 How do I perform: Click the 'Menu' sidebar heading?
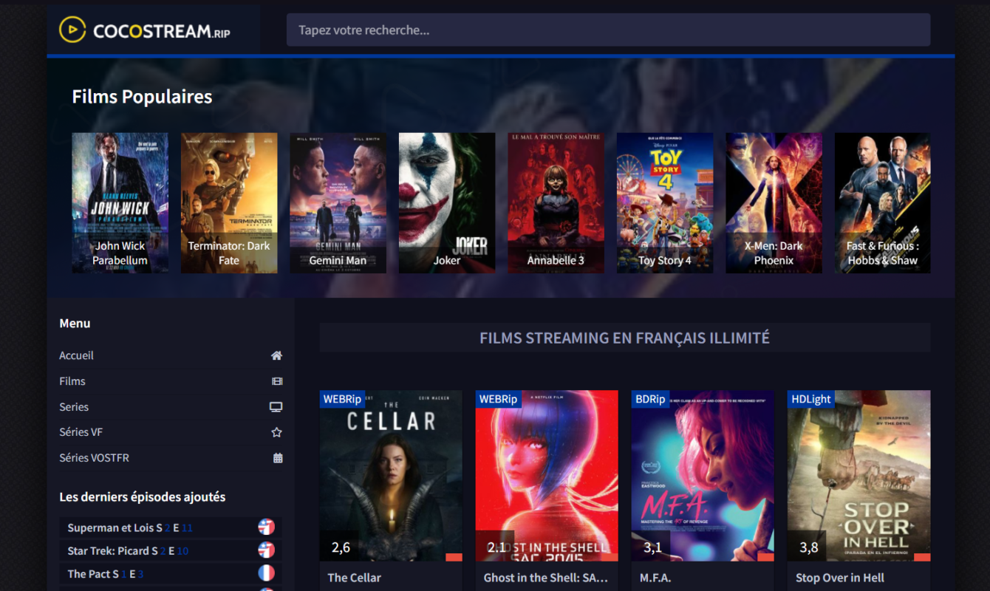pyautogui.click(x=75, y=323)
